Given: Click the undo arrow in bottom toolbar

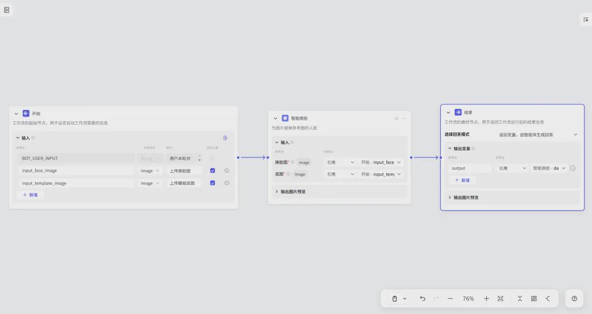Looking at the screenshot, I should 423,299.
